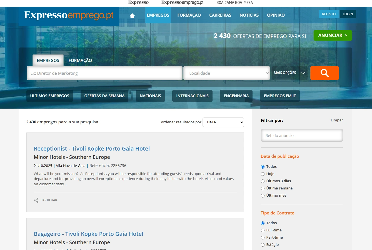Switch to FORMAÇÃO search tab
This screenshot has width=372, height=250.
80,60
